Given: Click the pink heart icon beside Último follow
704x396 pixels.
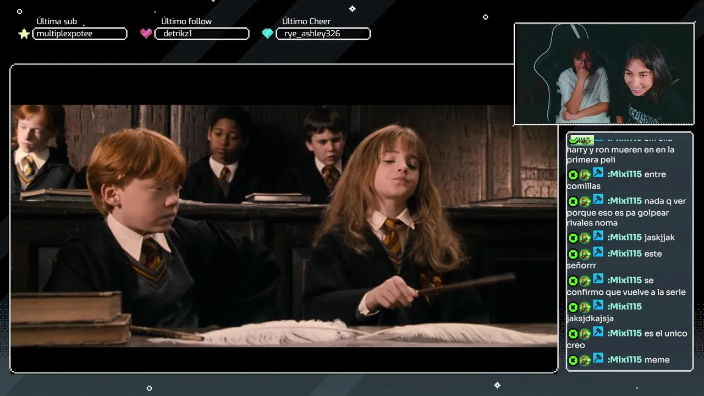Looking at the screenshot, I should (146, 34).
